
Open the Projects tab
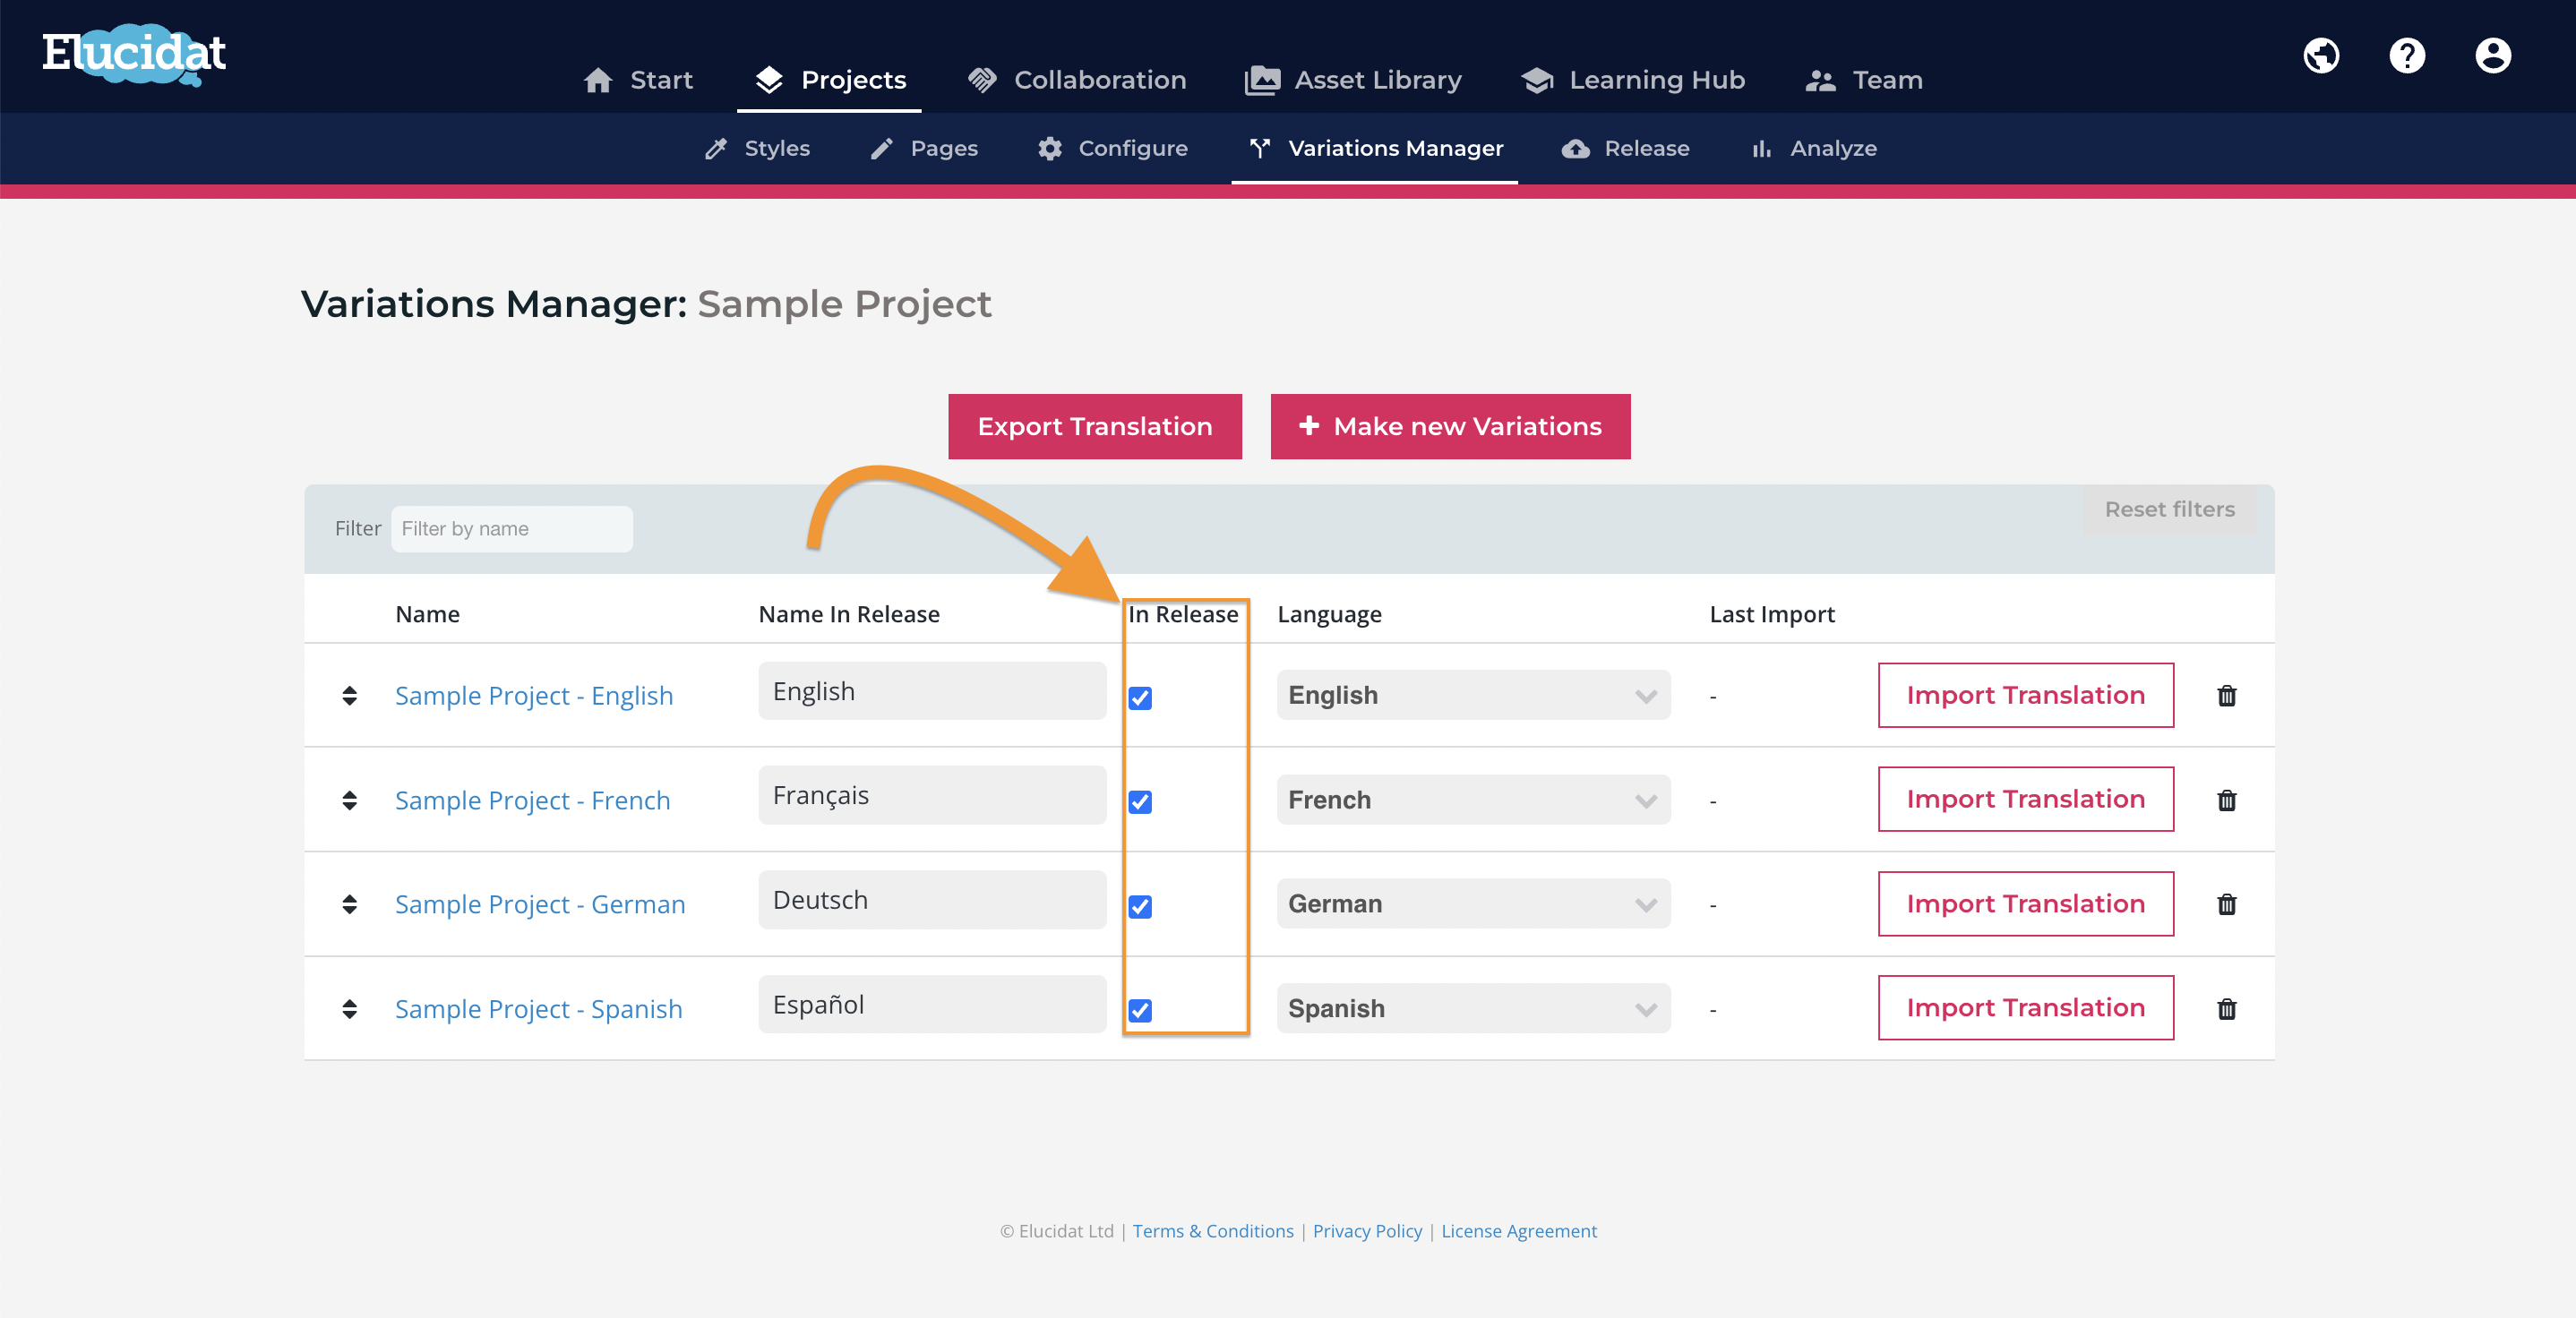tap(830, 80)
